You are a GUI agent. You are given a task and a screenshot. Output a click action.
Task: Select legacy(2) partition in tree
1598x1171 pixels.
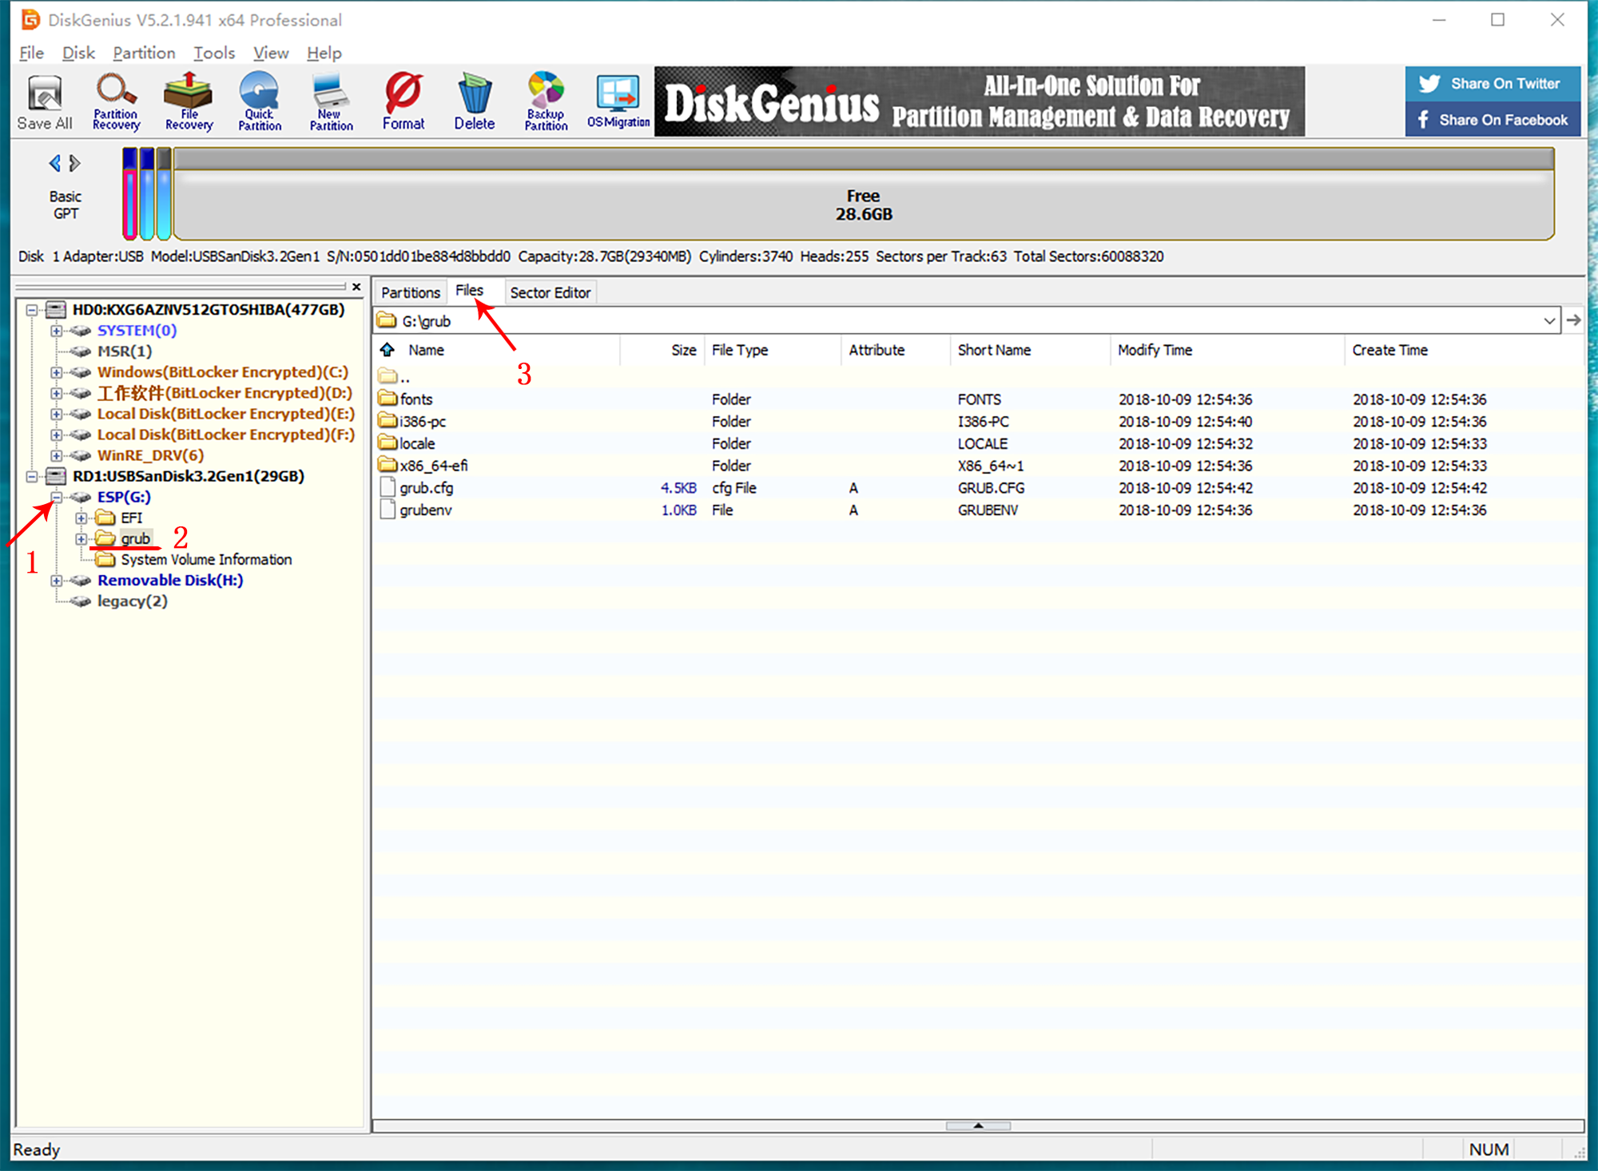point(133,601)
